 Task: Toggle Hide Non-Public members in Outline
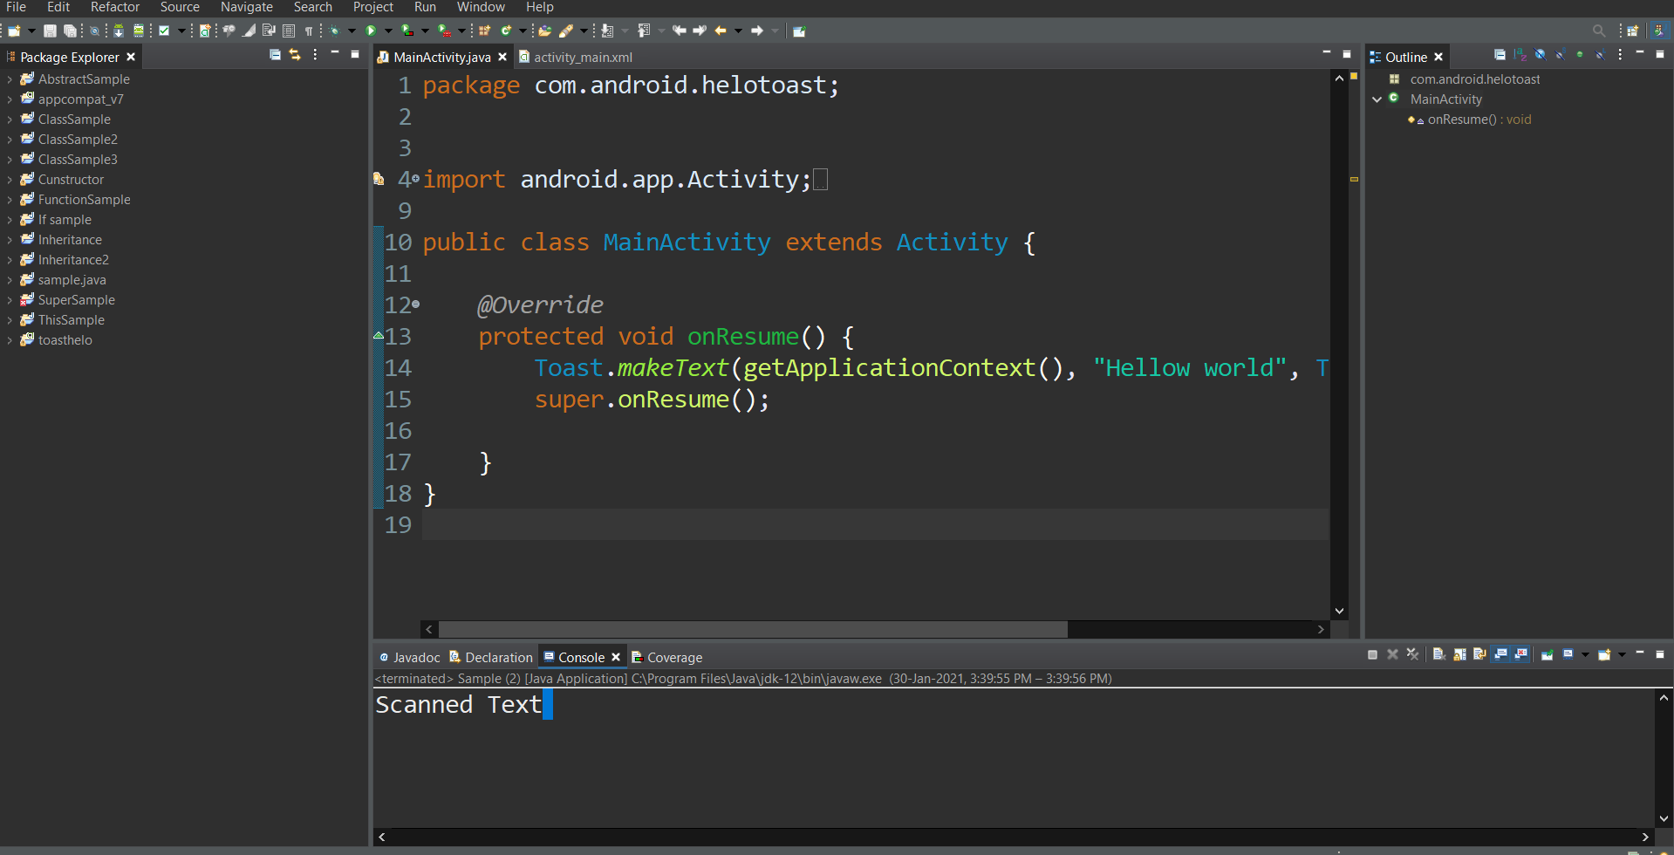(x=1580, y=55)
